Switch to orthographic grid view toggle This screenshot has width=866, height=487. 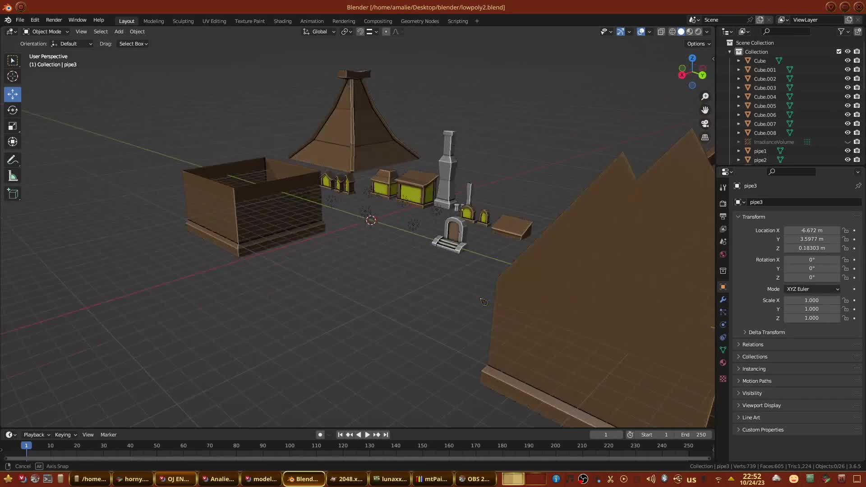click(705, 137)
